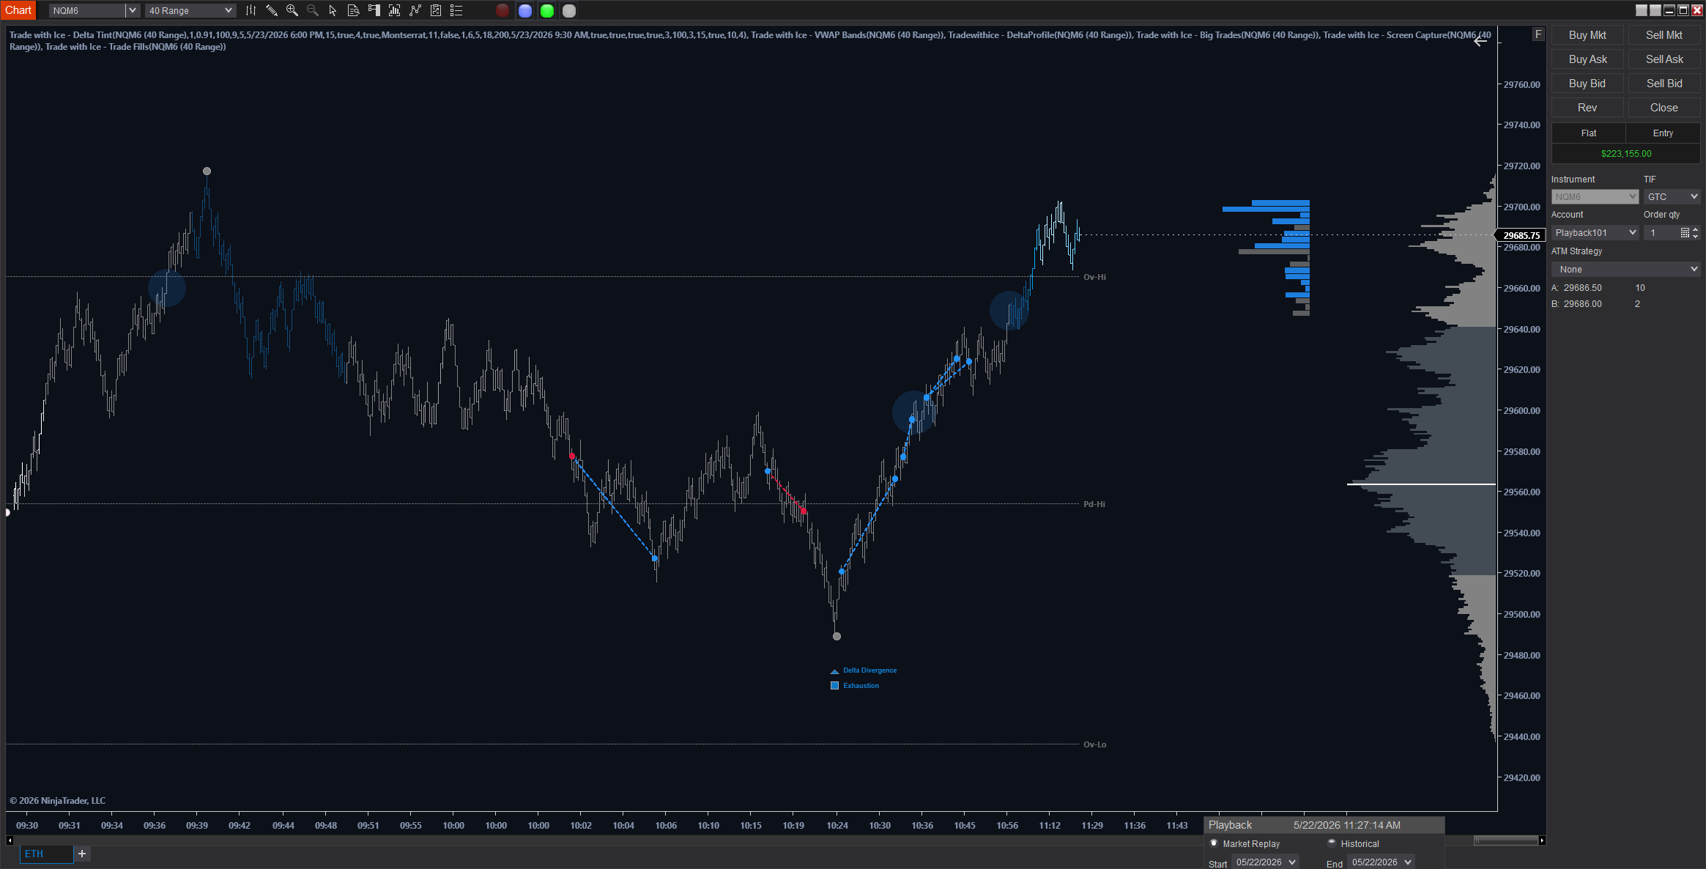
Task: Open the bar type chart style icon
Action: pyautogui.click(x=251, y=10)
